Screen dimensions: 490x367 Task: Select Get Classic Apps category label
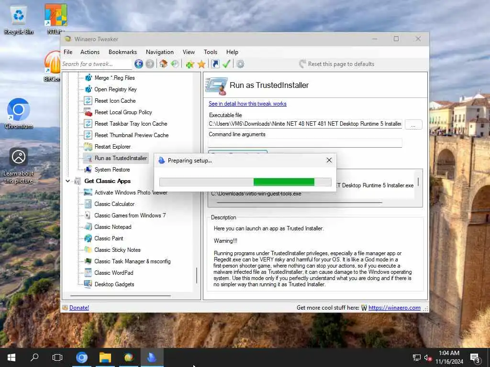108,181
